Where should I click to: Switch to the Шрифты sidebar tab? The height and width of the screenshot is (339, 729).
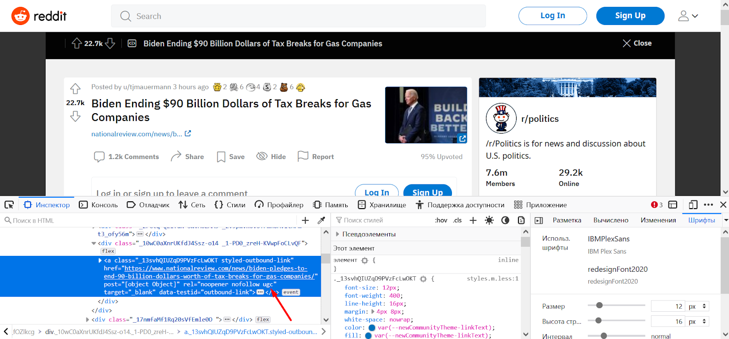[701, 220]
